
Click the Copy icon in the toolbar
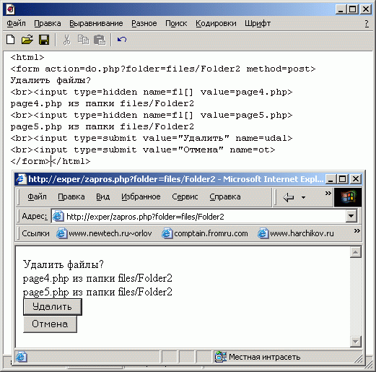point(83,40)
